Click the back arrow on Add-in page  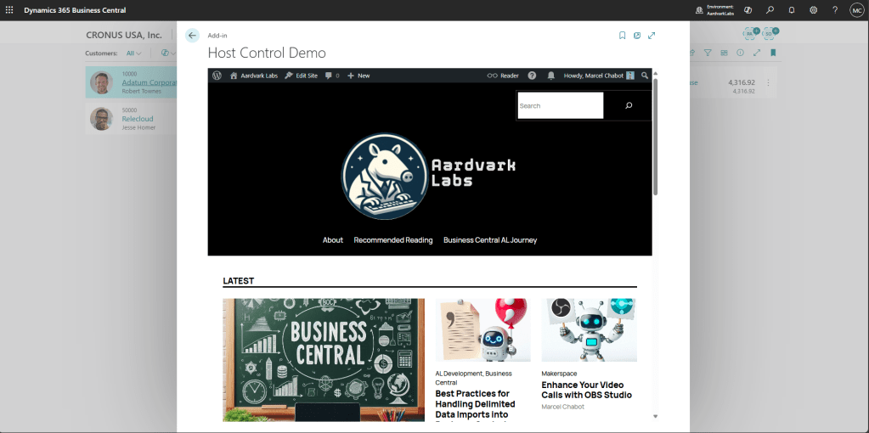192,36
